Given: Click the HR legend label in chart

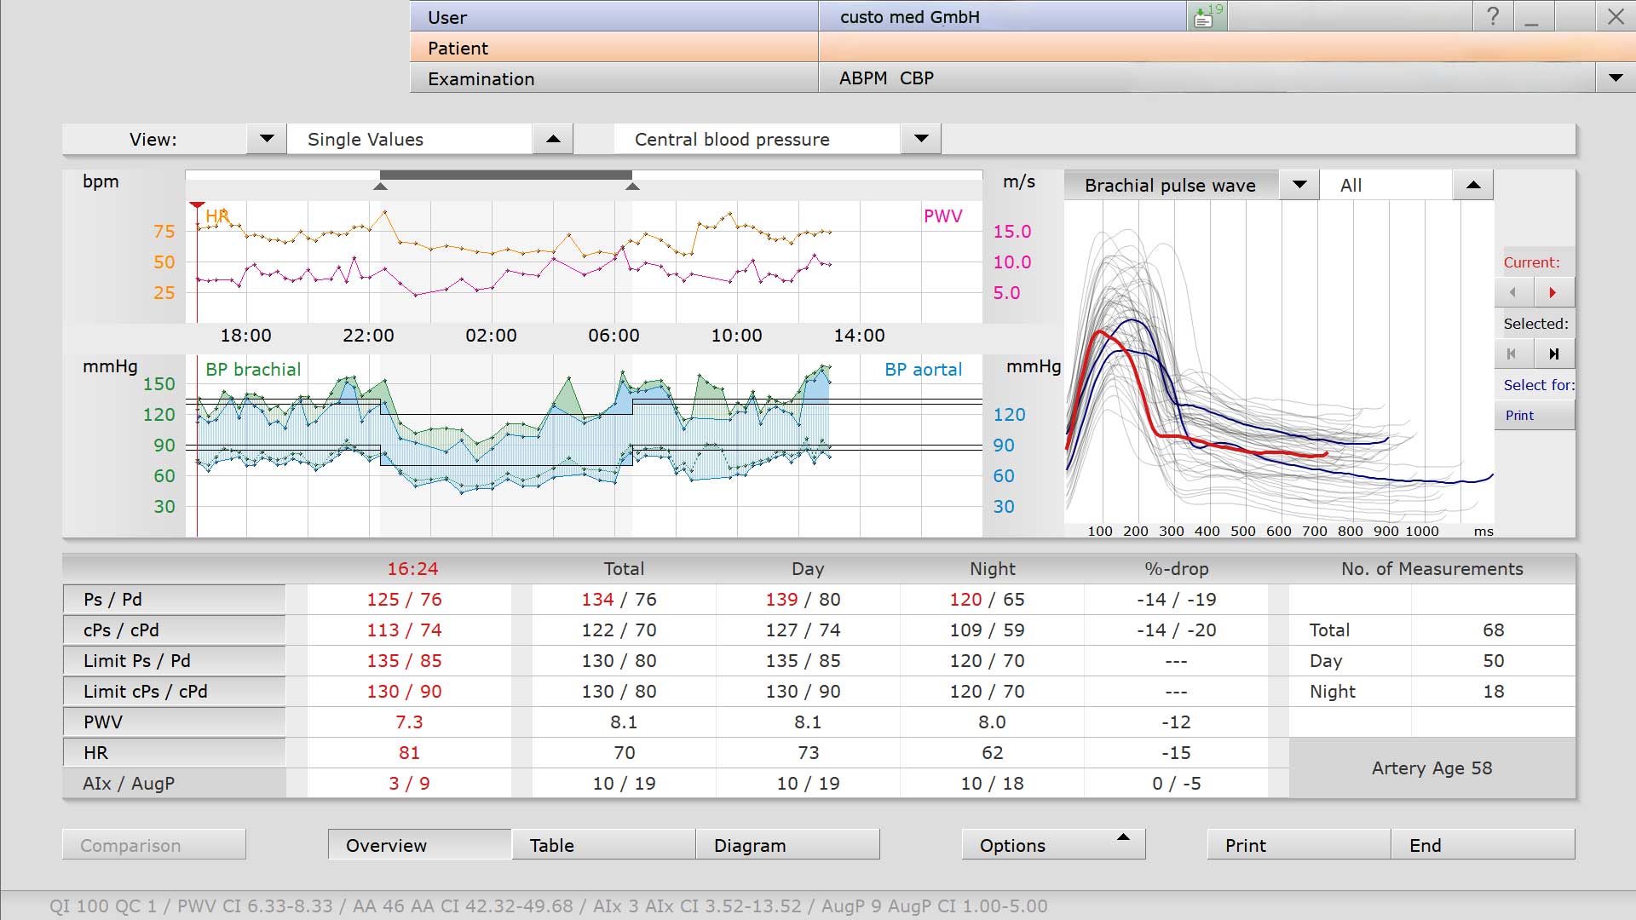Looking at the screenshot, I should coord(217,216).
